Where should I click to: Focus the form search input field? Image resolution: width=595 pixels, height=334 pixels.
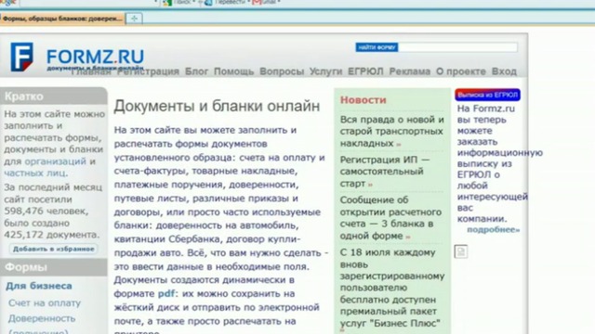click(457, 47)
